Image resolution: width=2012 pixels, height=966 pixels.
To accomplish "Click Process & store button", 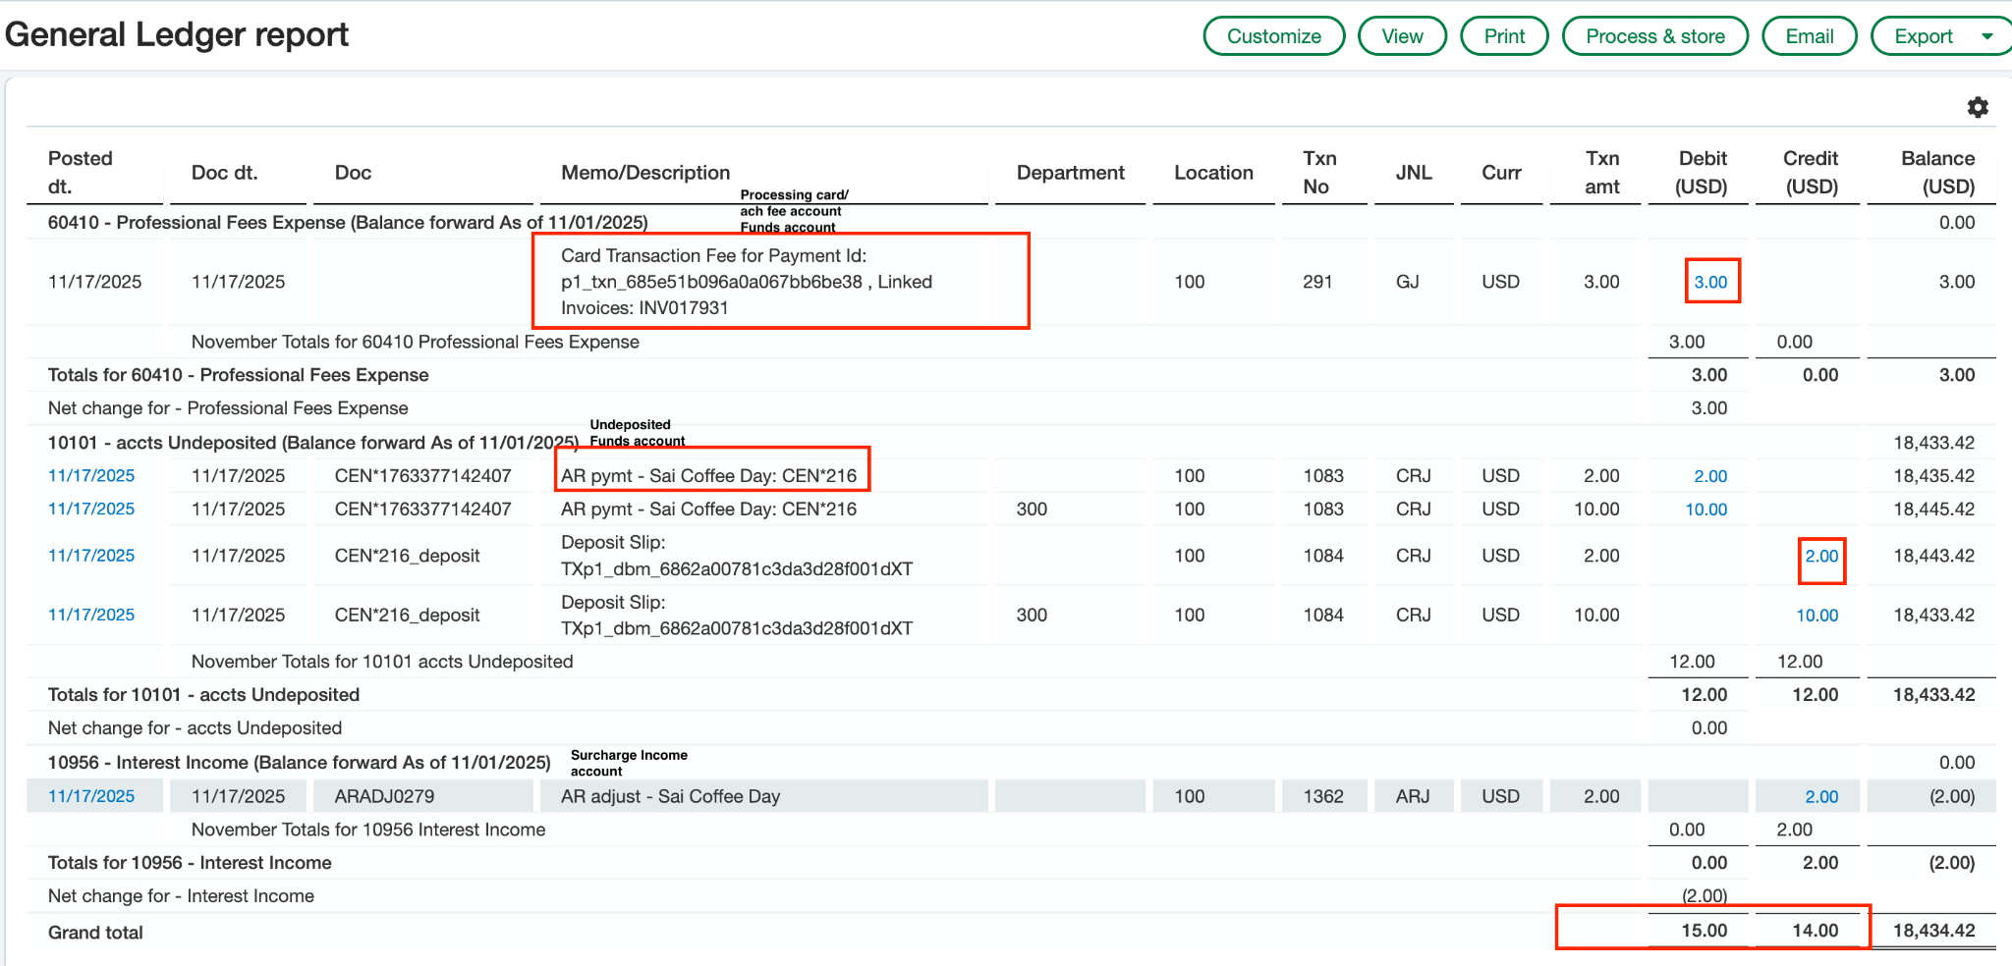I will [1654, 36].
